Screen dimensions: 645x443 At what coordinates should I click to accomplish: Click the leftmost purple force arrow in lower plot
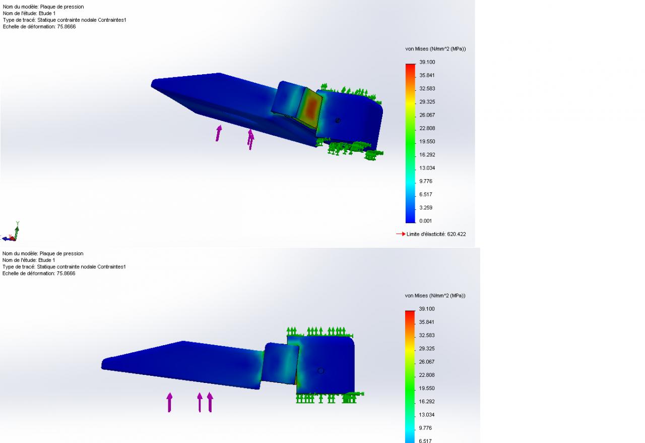tap(169, 402)
